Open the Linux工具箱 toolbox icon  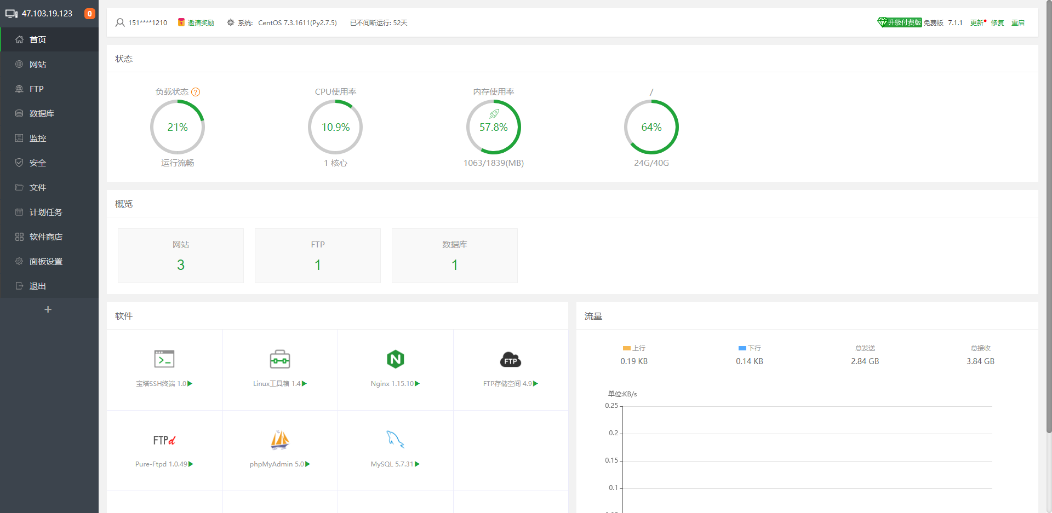pos(280,359)
